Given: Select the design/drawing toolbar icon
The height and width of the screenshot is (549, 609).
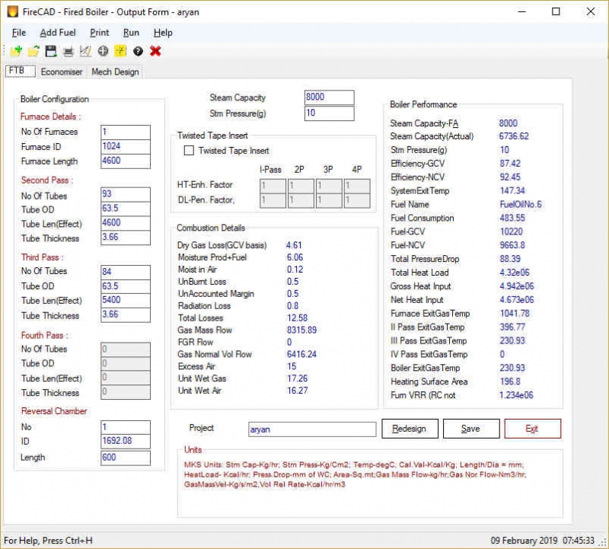Looking at the screenshot, I should click(x=84, y=51).
